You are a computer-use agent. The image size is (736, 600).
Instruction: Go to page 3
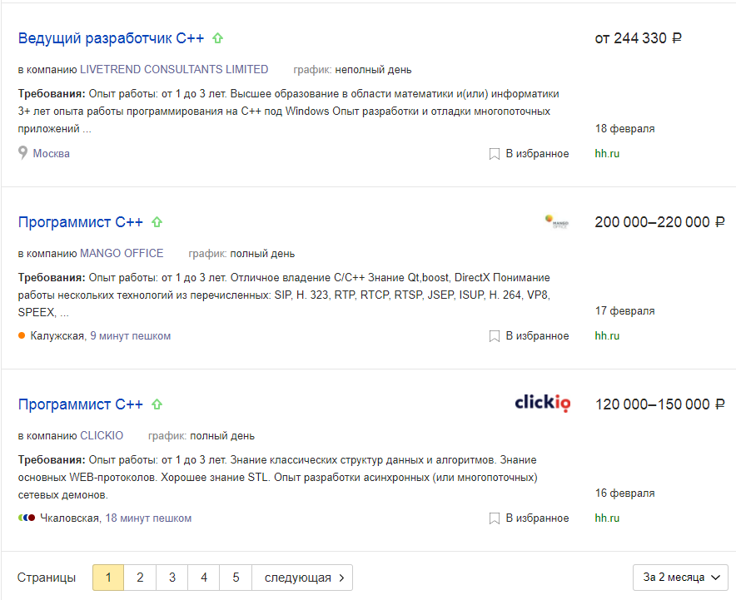coord(172,578)
